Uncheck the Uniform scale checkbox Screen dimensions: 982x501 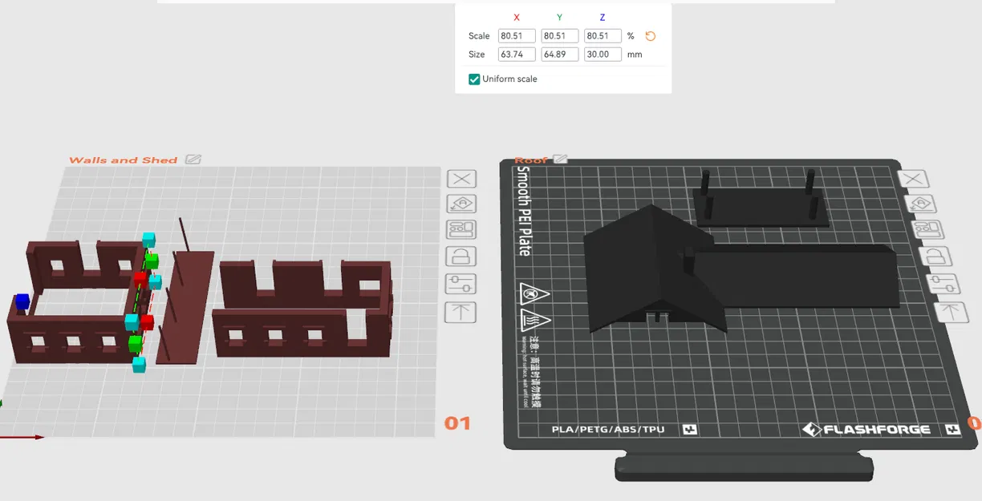(474, 79)
